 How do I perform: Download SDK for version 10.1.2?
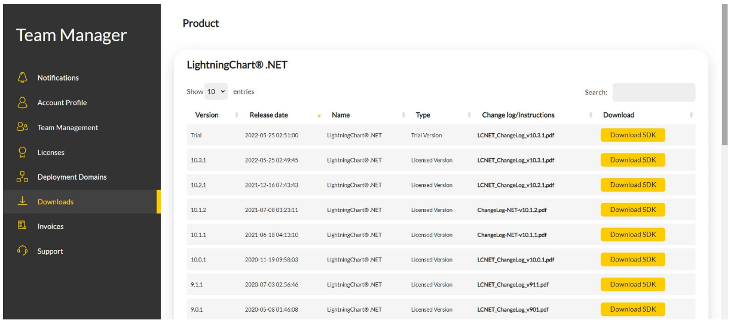633,210
